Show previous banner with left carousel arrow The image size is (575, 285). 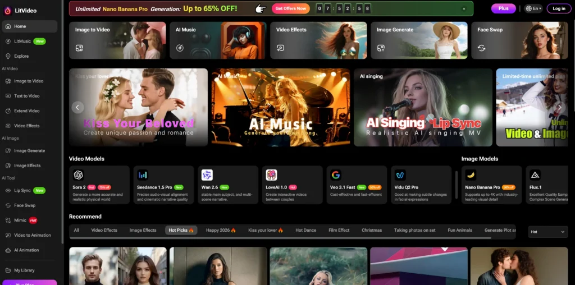(x=78, y=107)
